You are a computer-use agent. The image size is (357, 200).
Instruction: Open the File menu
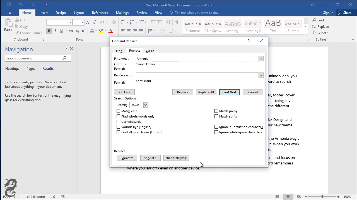click(x=9, y=13)
